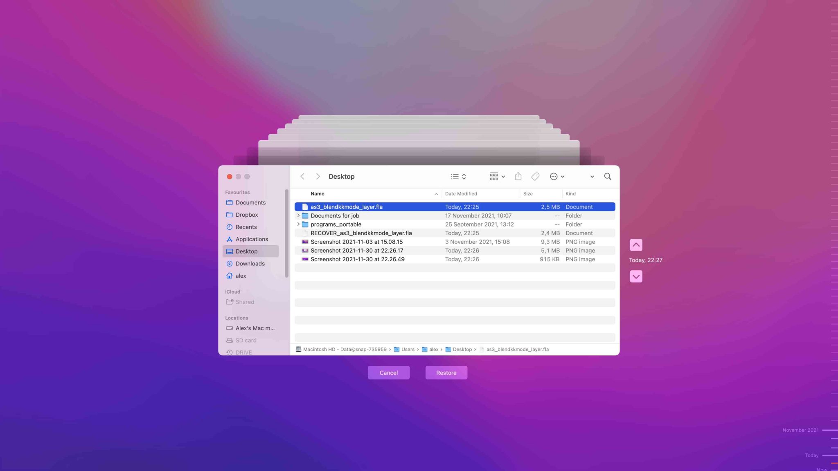Select alex in the Favourites sidebar
This screenshot has height=471, width=838.
click(x=241, y=276)
